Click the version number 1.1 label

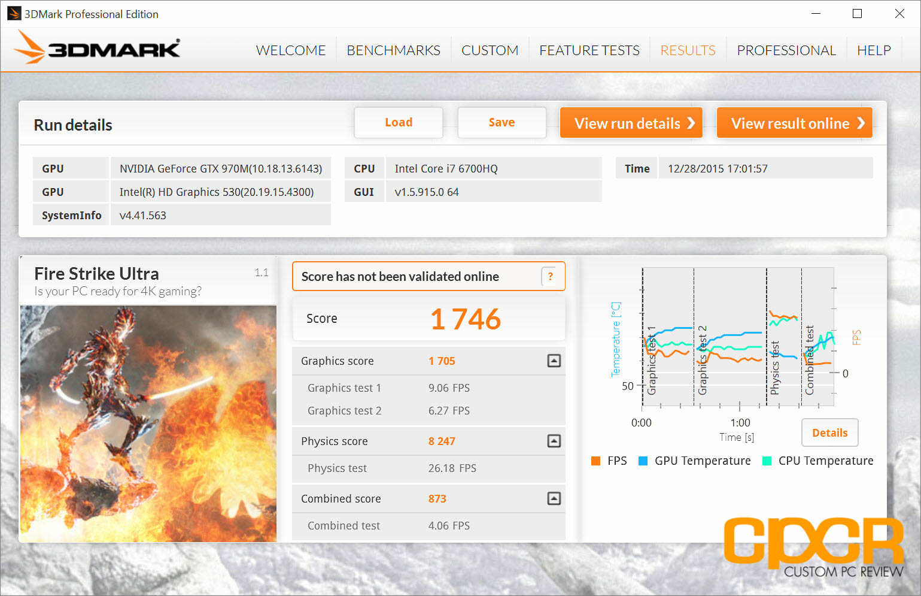tap(262, 273)
